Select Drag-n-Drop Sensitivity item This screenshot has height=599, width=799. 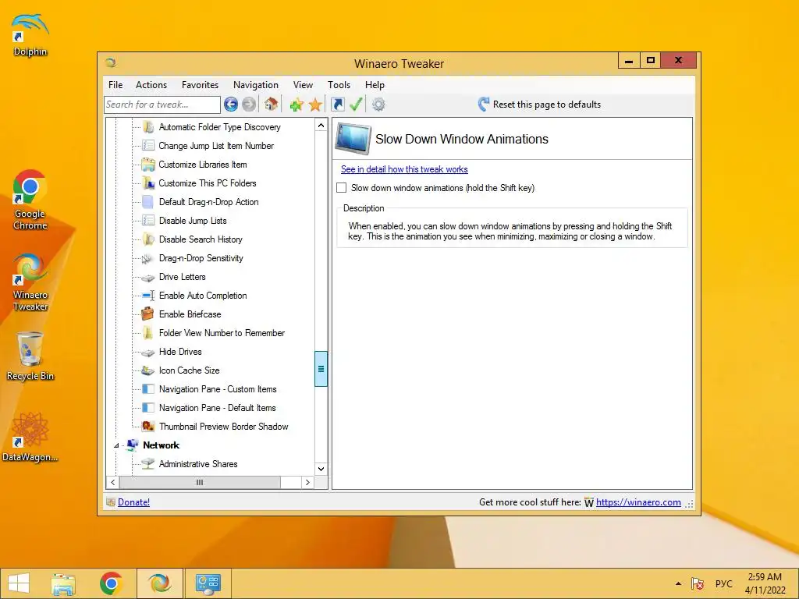click(x=201, y=258)
